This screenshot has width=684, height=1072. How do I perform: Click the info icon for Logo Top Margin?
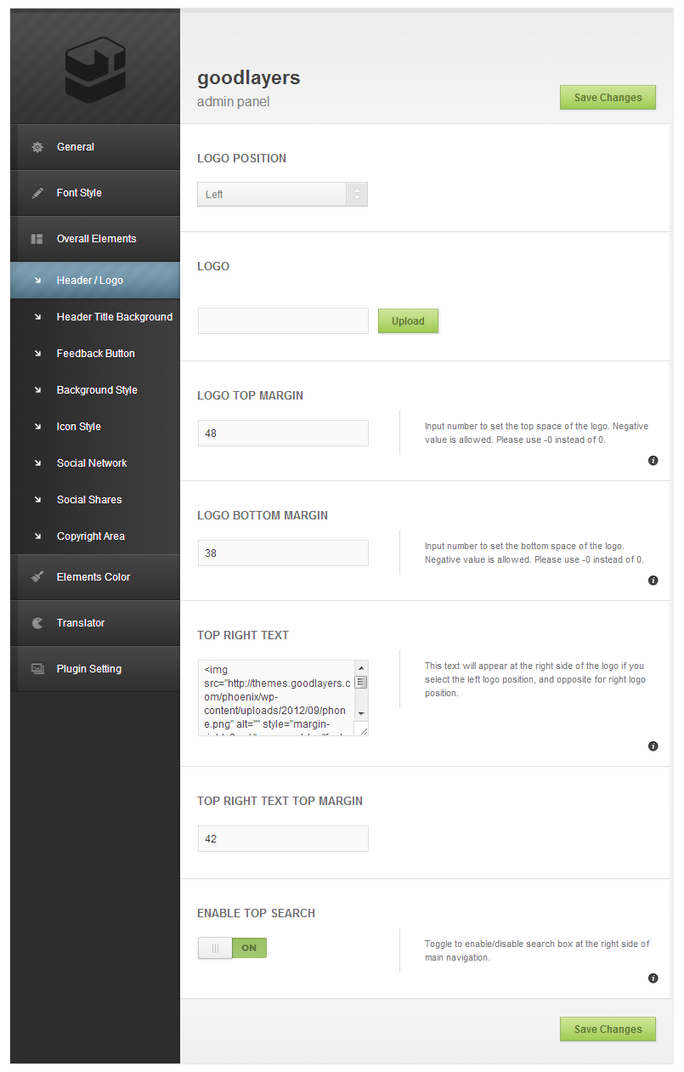(x=653, y=461)
